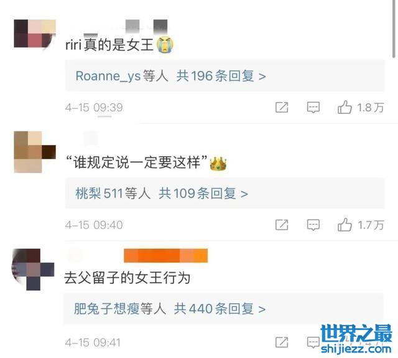This screenshot has width=398, height=358.
Task: View avatar of the first commenter
Action: point(35,34)
